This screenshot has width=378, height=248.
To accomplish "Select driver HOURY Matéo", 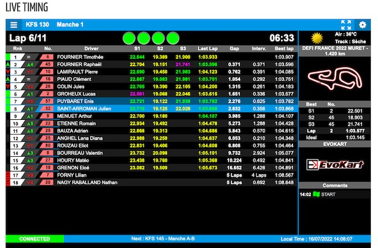I will [x=73, y=161].
